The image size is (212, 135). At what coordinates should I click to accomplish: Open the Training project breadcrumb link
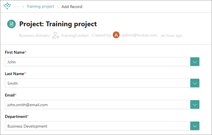pos(40,7)
